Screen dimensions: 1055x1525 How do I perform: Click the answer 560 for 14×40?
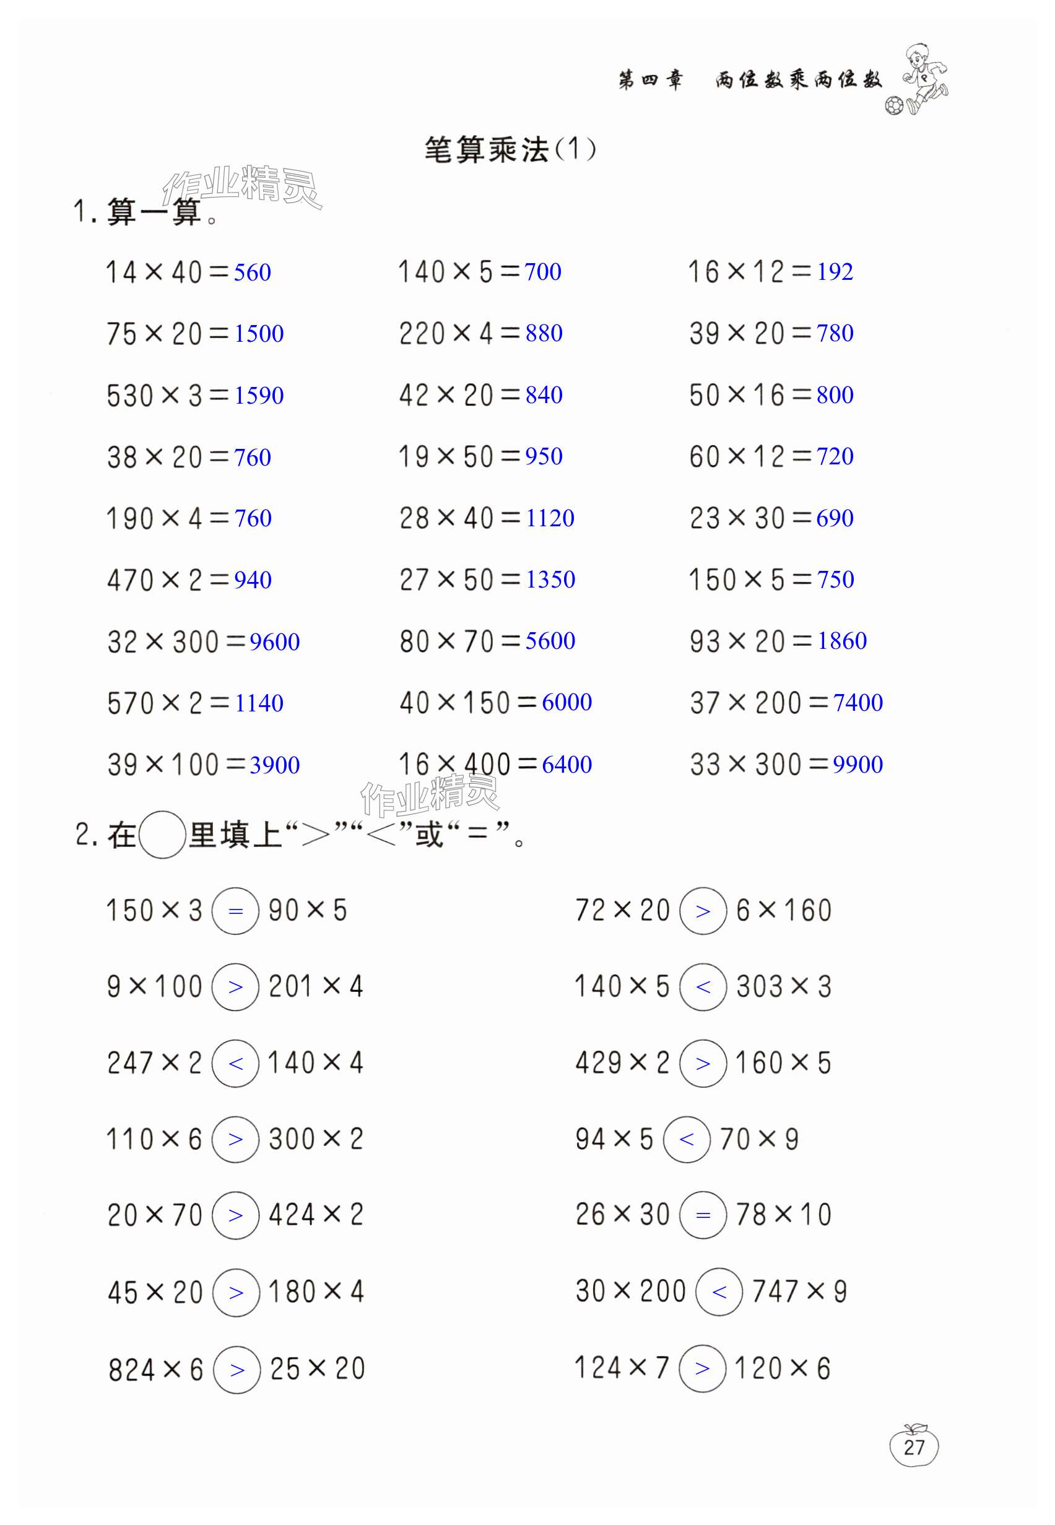click(x=253, y=272)
